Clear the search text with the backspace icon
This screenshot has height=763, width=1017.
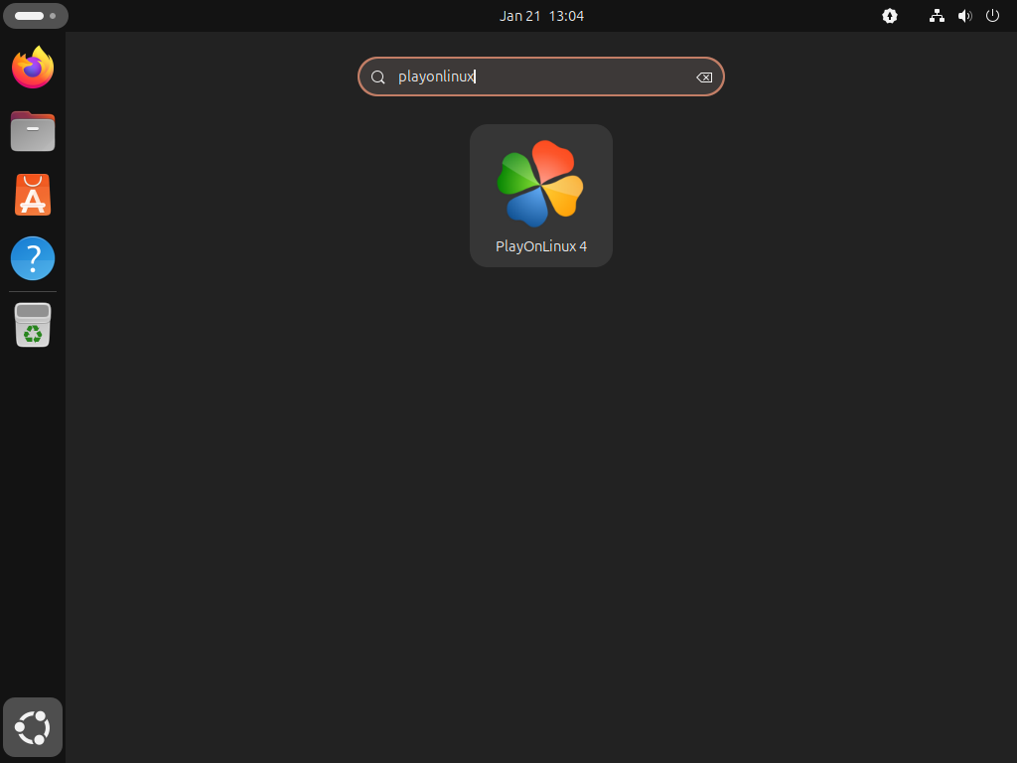coord(704,76)
